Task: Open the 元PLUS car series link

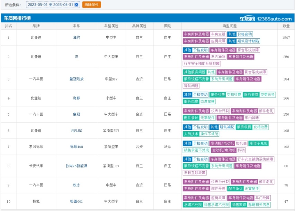Action: (x=77, y=131)
